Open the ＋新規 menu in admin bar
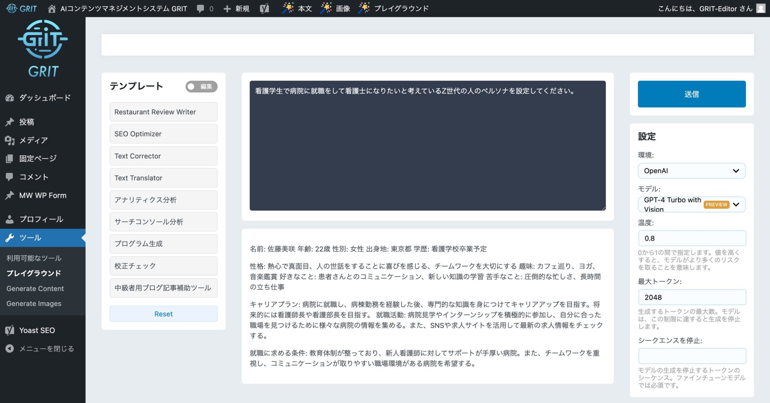The image size is (770, 403). pyautogui.click(x=236, y=8)
